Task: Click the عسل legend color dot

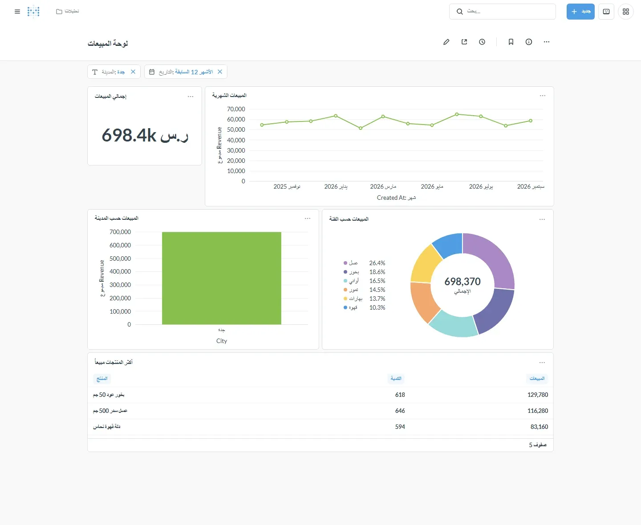Action: [345, 263]
